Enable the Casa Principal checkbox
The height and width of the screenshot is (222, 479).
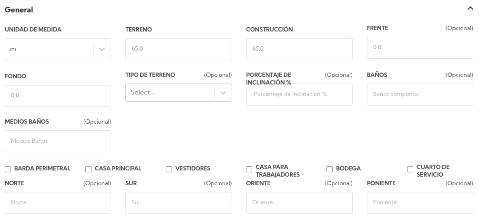(x=89, y=169)
